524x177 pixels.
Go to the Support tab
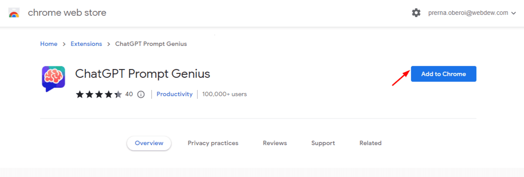click(x=323, y=143)
